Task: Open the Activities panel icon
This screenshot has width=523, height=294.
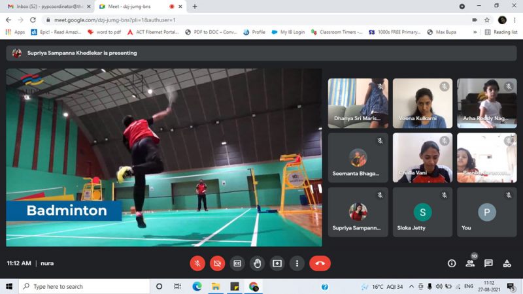Action: pos(507,263)
